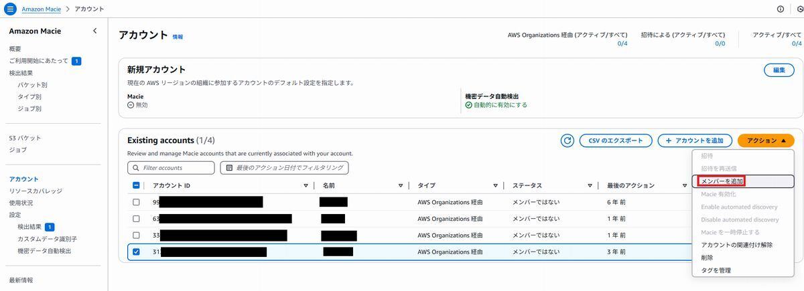Open 検出結果 at the top of the sidebar
The width and height of the screenshot is (804, 291).
(21, 73)
